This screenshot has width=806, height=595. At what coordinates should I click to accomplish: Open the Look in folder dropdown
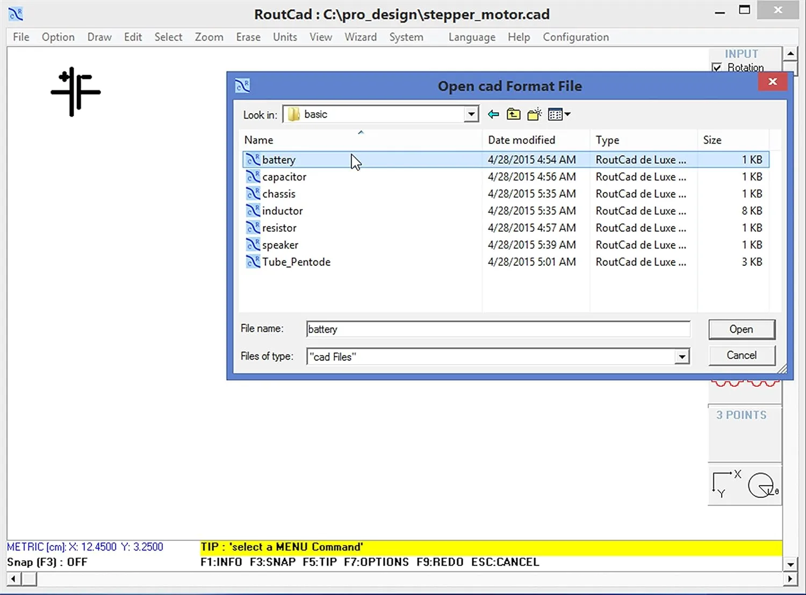click(471, 114)
